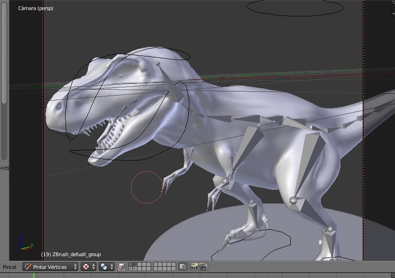Enable the layer showing the object dot
Image resolution: width=395 pixels, height=278 pixels.
point(134,265)
